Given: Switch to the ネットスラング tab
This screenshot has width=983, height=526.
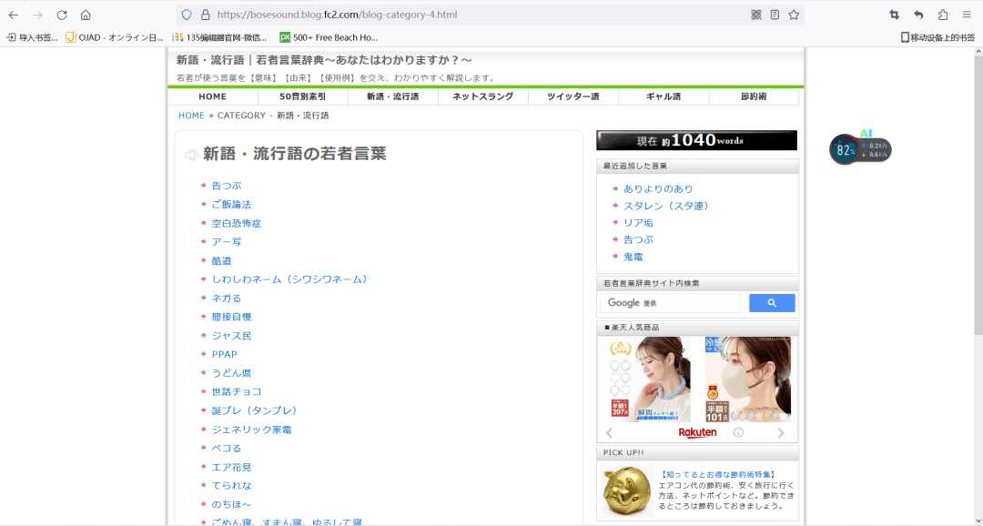Looking at the screenshot, I should pos(483,96).
